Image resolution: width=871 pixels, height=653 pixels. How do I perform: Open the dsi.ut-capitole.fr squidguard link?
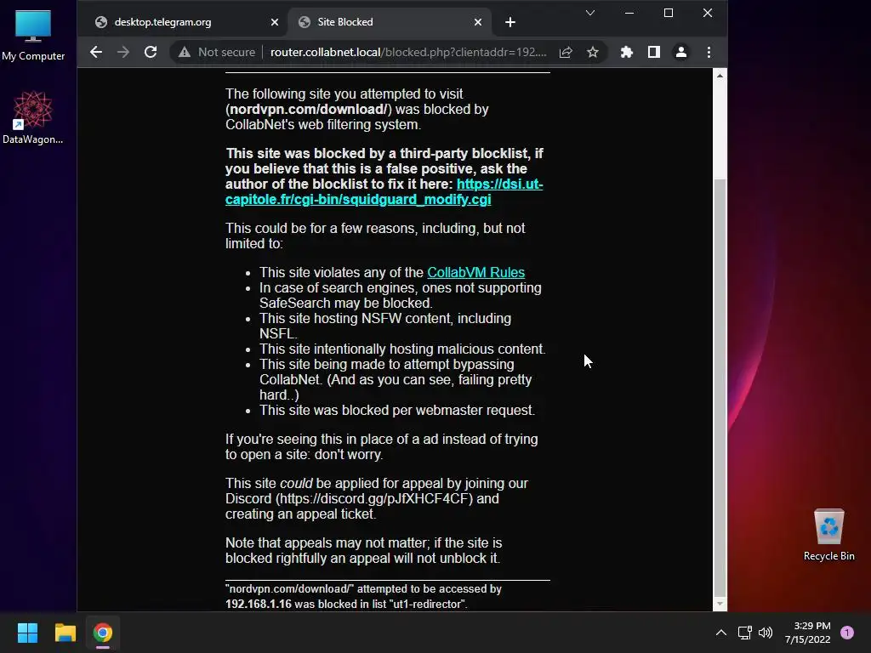(384, 191)
